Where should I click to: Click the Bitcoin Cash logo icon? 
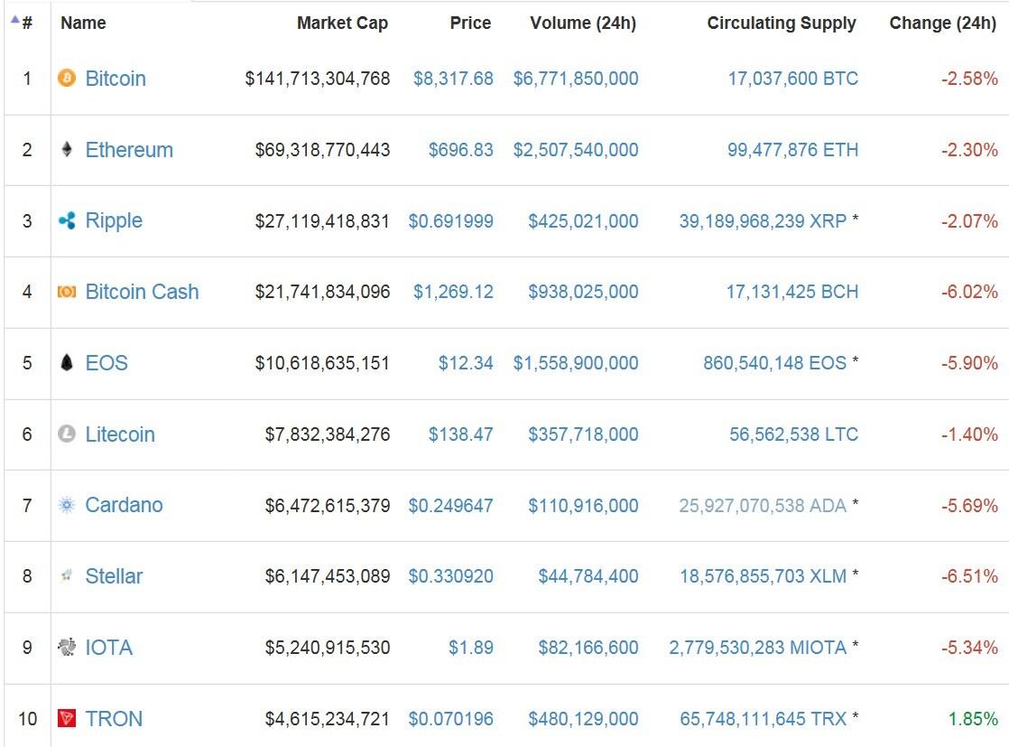pos(67,292)
